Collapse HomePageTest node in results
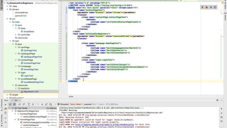 [x=15, y=119]
